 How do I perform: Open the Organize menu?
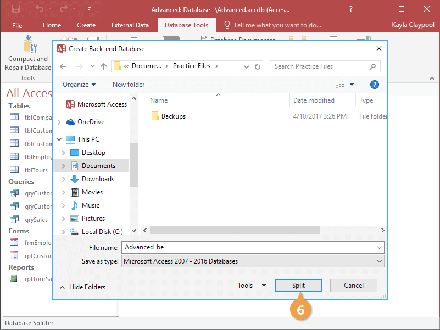[79, 85]
